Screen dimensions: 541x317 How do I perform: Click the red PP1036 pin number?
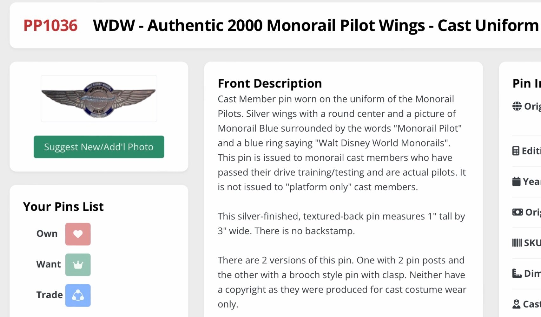50,25
